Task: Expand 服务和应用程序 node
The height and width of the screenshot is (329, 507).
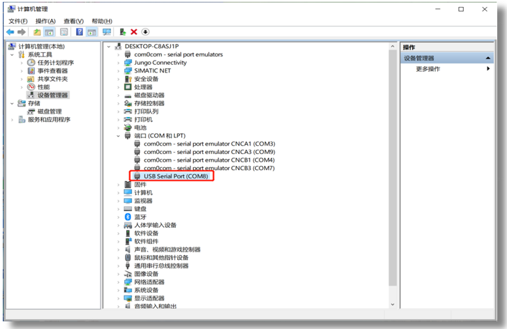Action: (12, 120)
